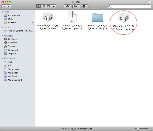The image size is (153, 131).
Task: Switch to icon view
Action: [39, 6]
